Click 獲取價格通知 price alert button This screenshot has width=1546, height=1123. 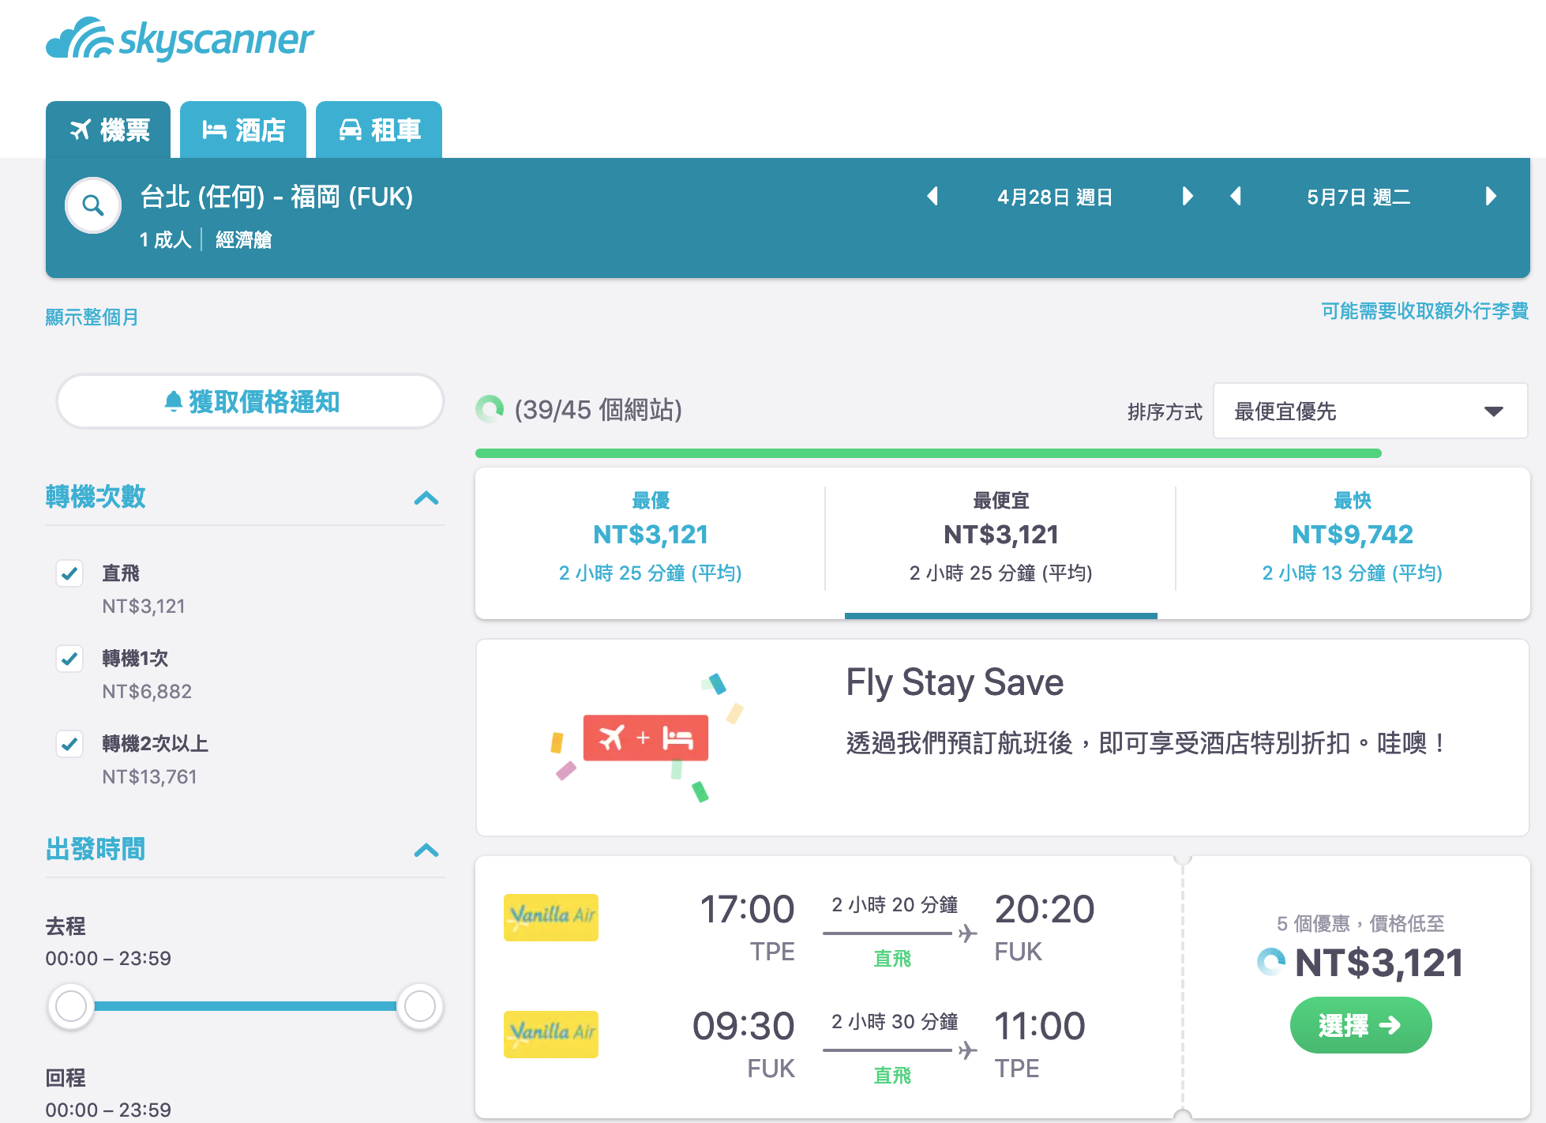coord(250,402)
